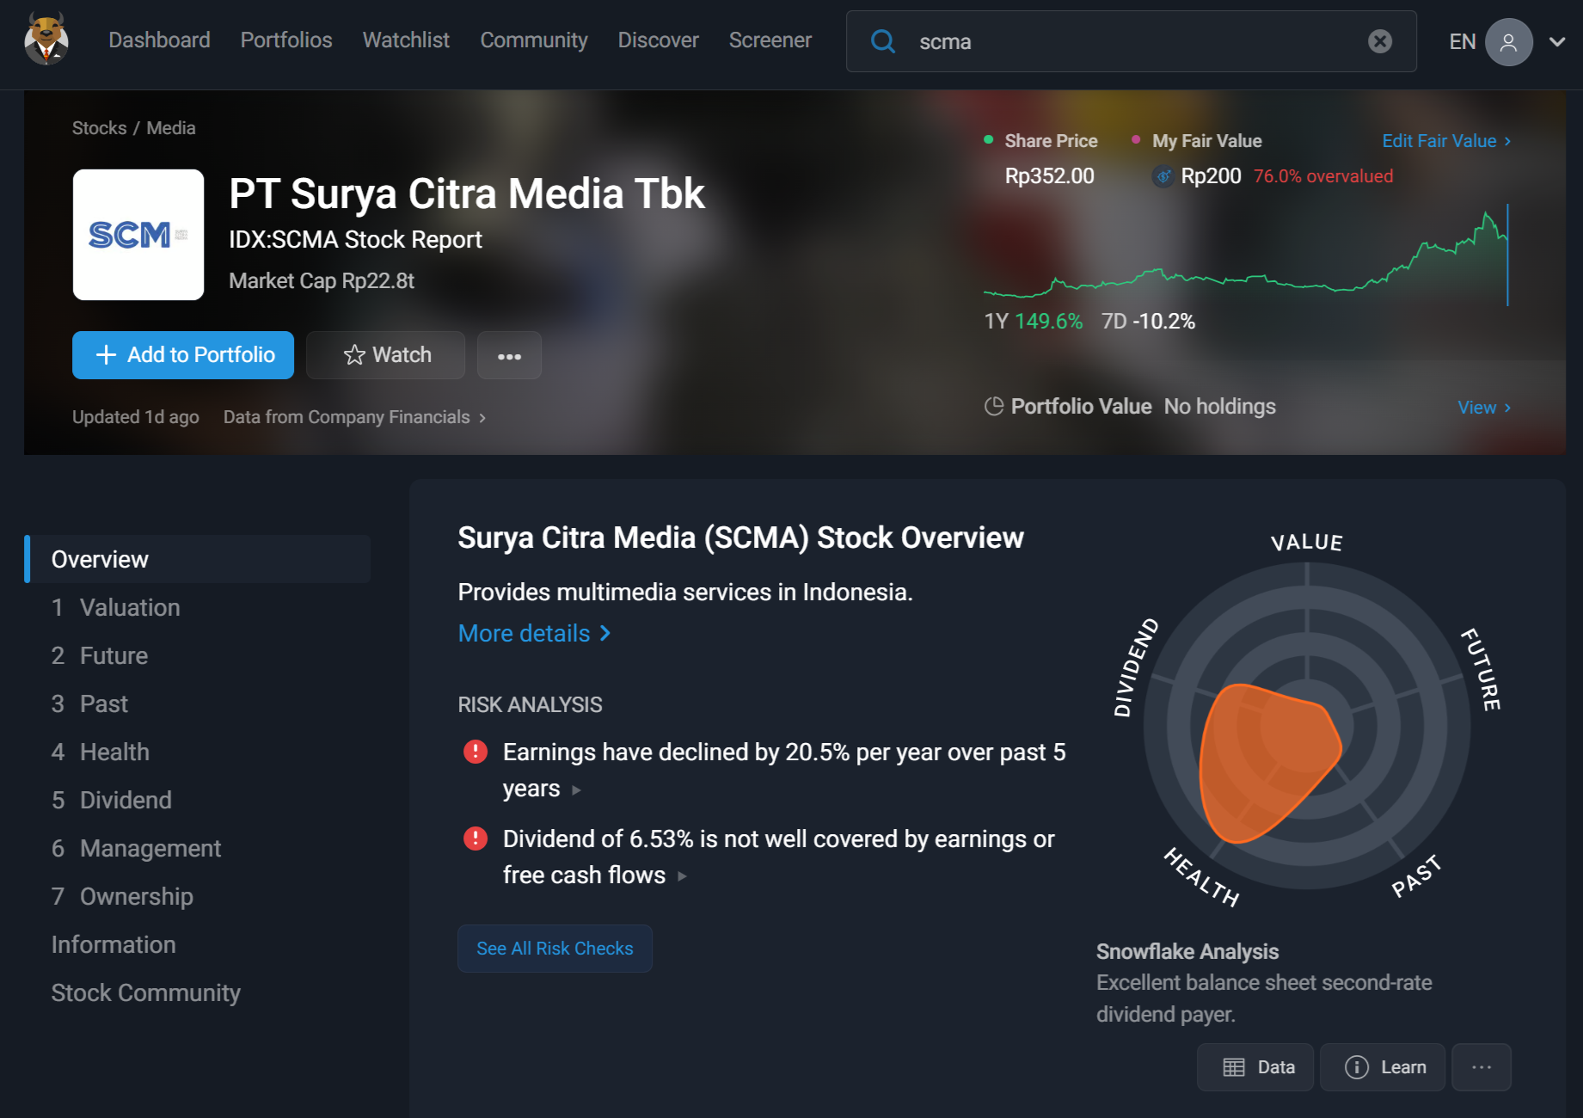Open the Dashboard menu
The image size is (1583, 1118).
[x=159, y=40]
